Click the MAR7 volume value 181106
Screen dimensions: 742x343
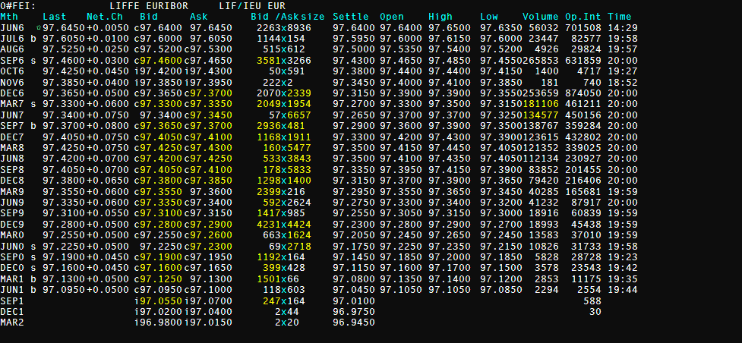(541, 104)
